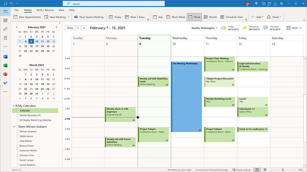Screen dimensions: 307x172
Task: Check the Isaiah Langer calendar
Action: coord(18,160)
